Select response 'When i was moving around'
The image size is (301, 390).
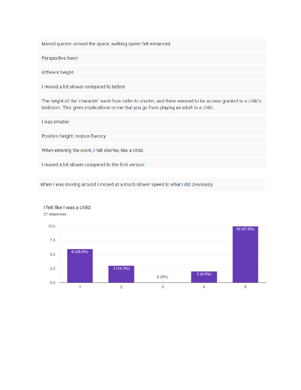[x=151, y=185]
